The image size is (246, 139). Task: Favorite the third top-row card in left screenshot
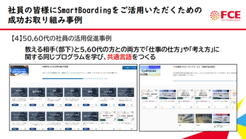(x=56, y=105)
